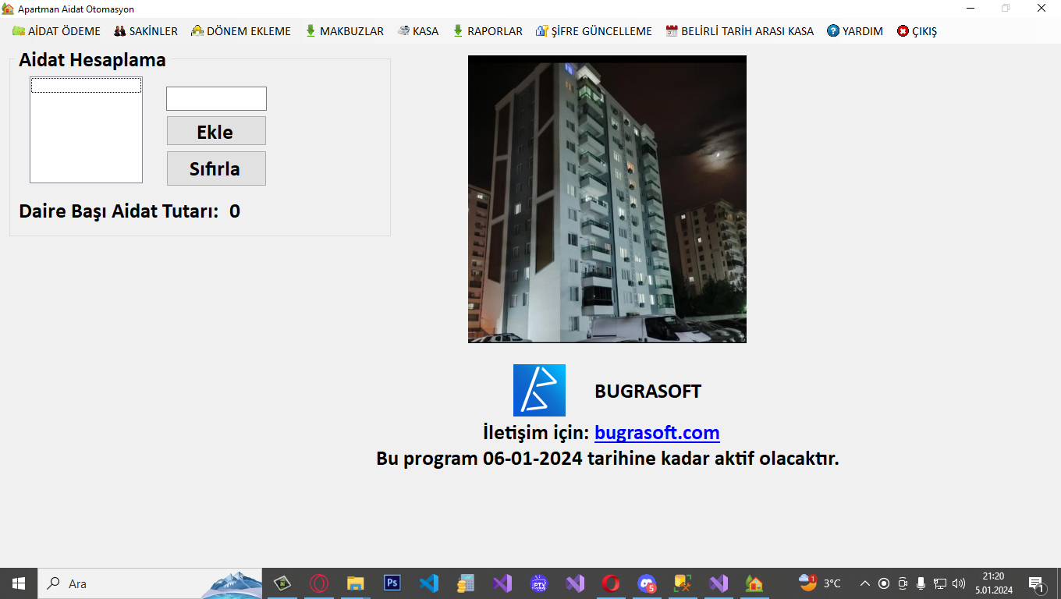The height and width of the screenshot is (599, 1061).
Task: Toggle the taskbar volume speaker icon
Action: (x=959, y=583)
